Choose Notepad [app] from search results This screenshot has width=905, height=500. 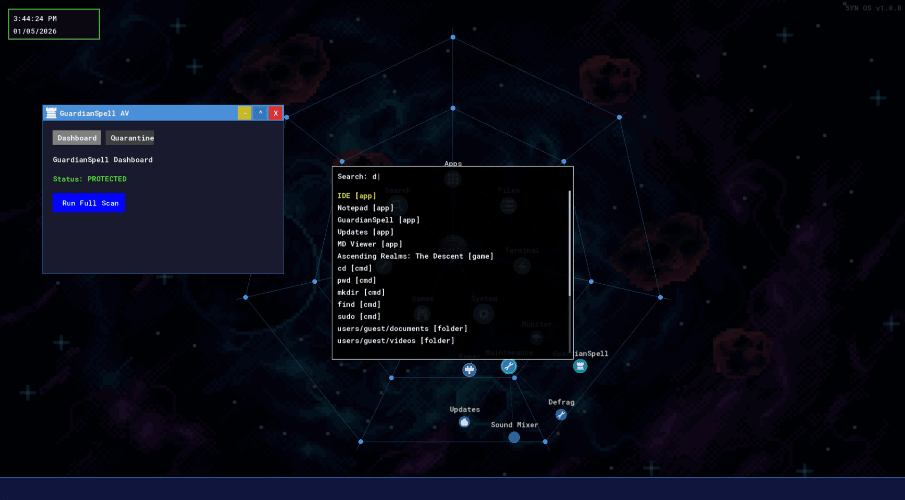(365, 208)
